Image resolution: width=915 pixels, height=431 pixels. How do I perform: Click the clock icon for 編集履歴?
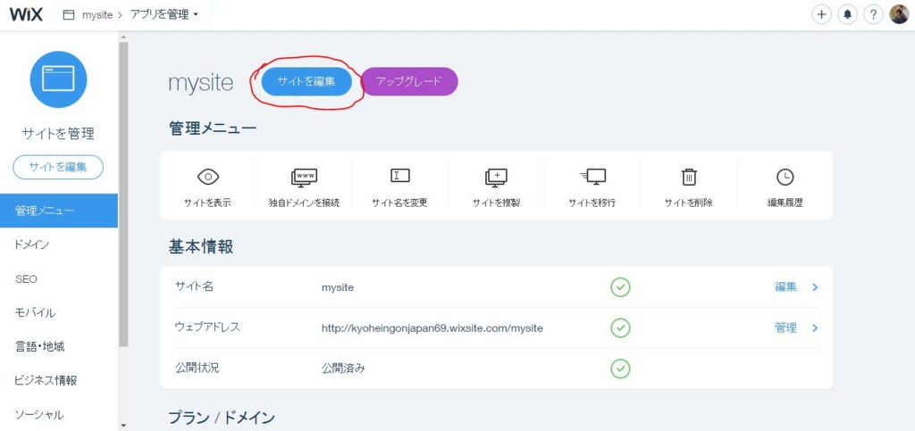point(785,177)
